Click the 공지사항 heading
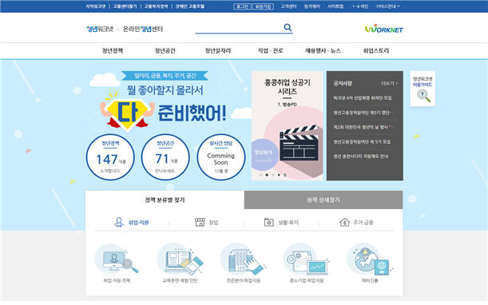Screen dimensions: 488x305 pyautogui.click(x=343, y=83)
